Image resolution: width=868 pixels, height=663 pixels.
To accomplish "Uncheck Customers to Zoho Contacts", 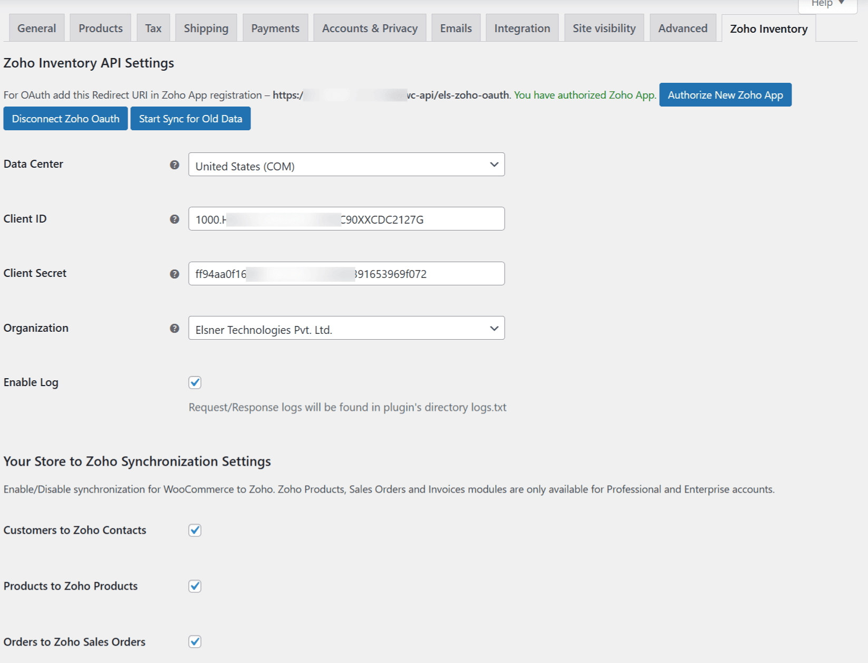I will [x=195, y=530].
